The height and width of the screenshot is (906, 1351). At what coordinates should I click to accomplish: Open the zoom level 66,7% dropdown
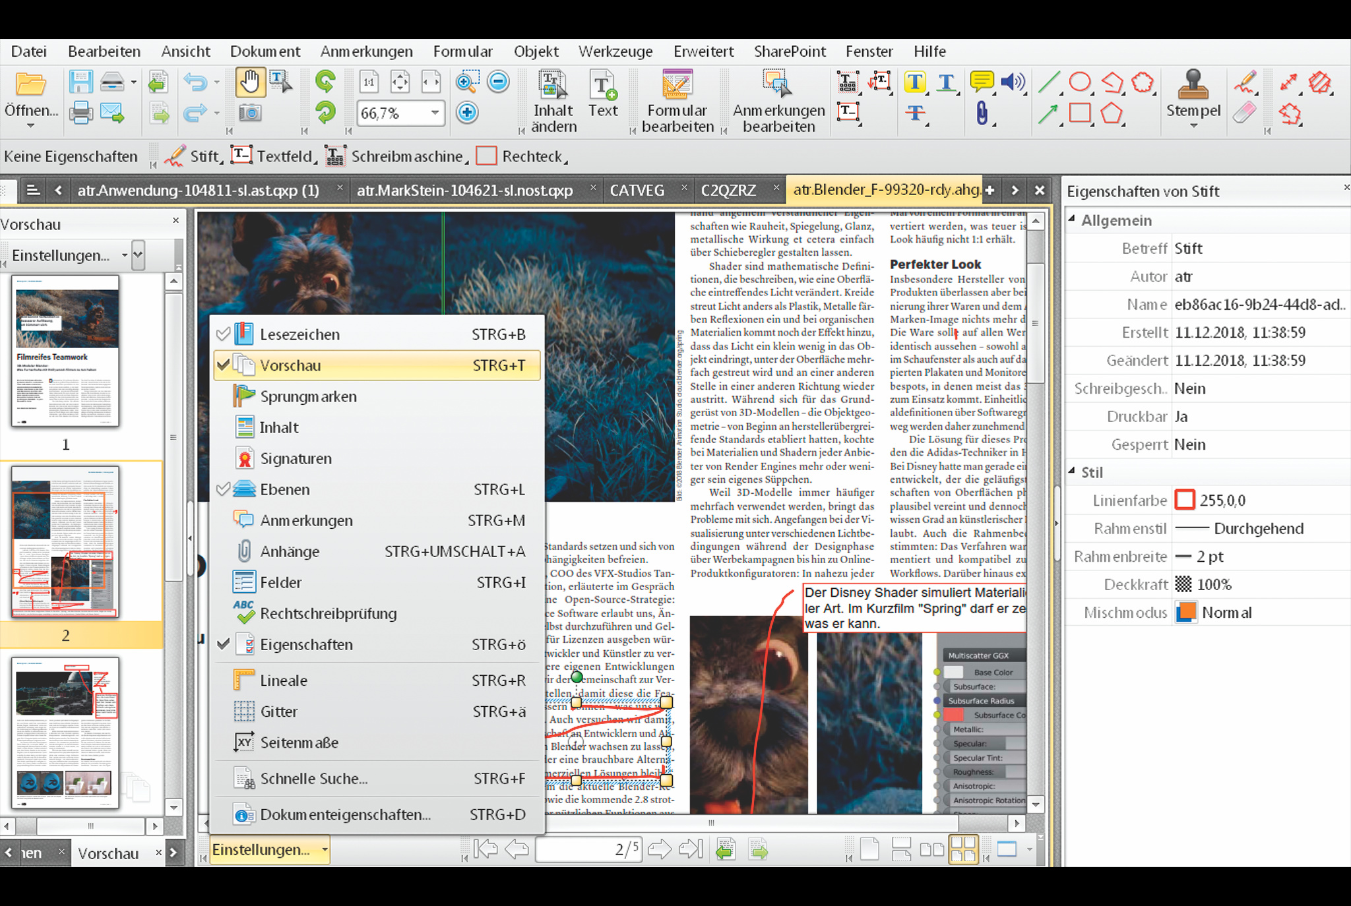[x=435, y=113]
